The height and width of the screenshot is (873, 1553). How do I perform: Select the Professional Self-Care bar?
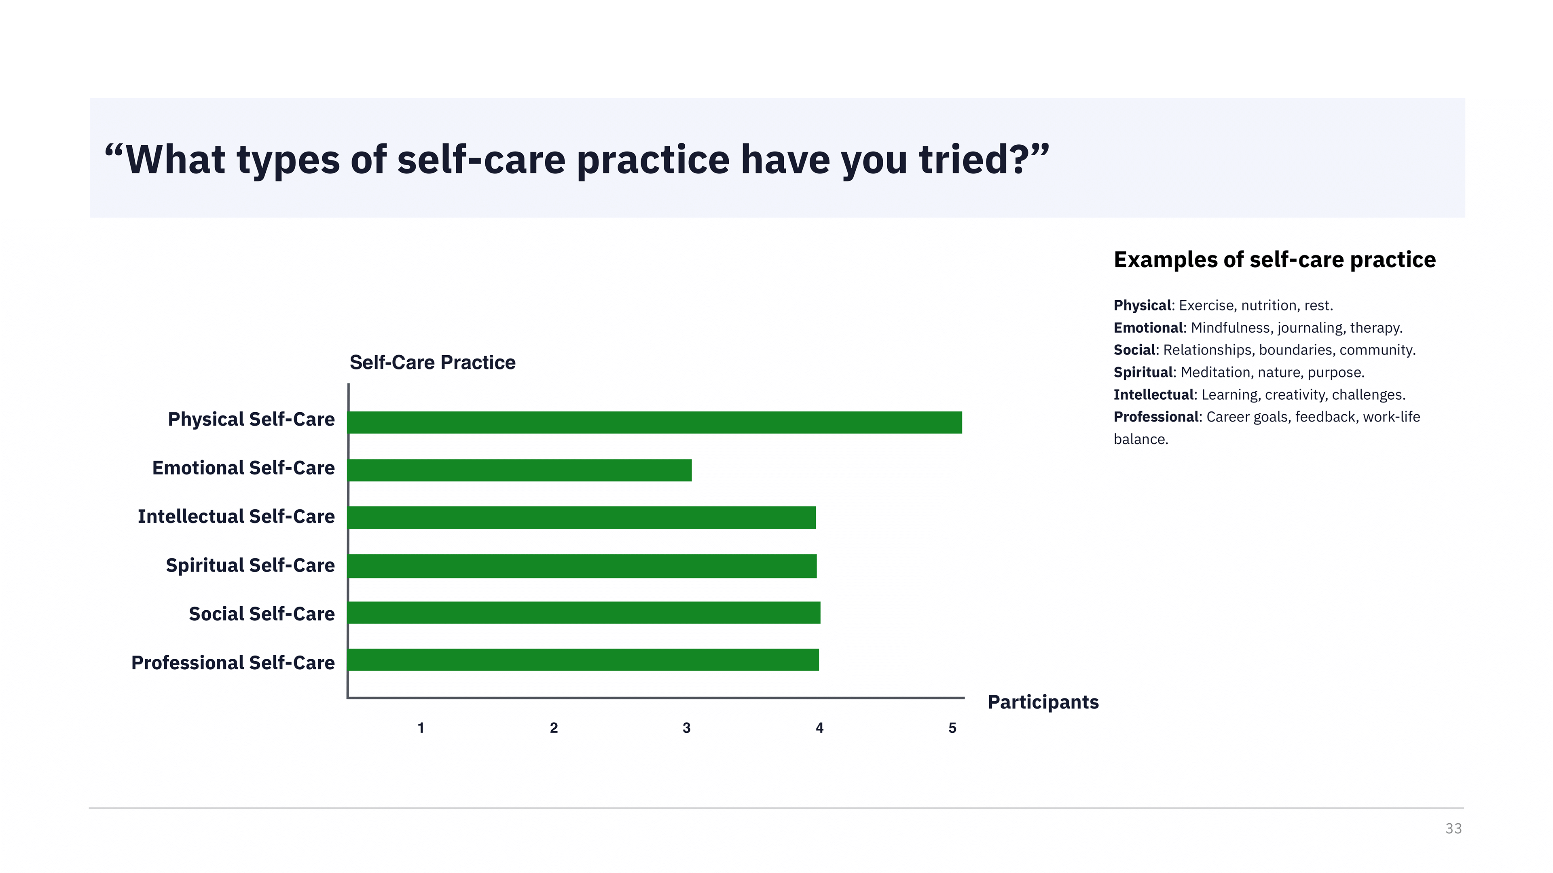584,660
